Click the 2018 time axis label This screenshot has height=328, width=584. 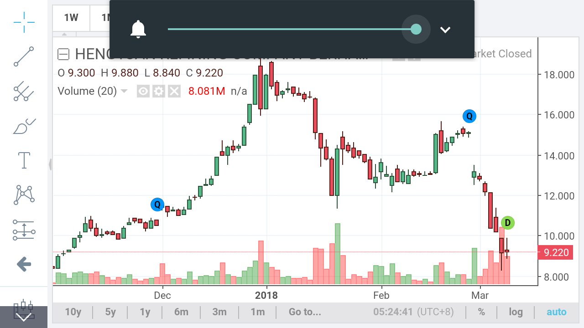coord(266,295)
